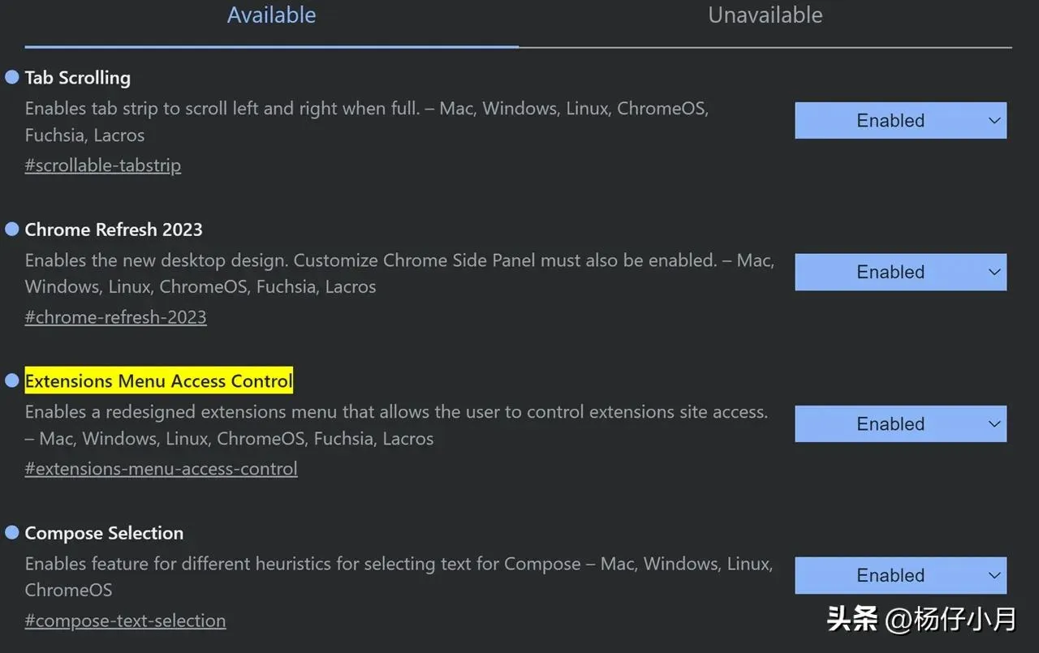Click the Tab Scrolling flag title
The height and width of the screenshot is (653, 1039).
coord(78,78)
